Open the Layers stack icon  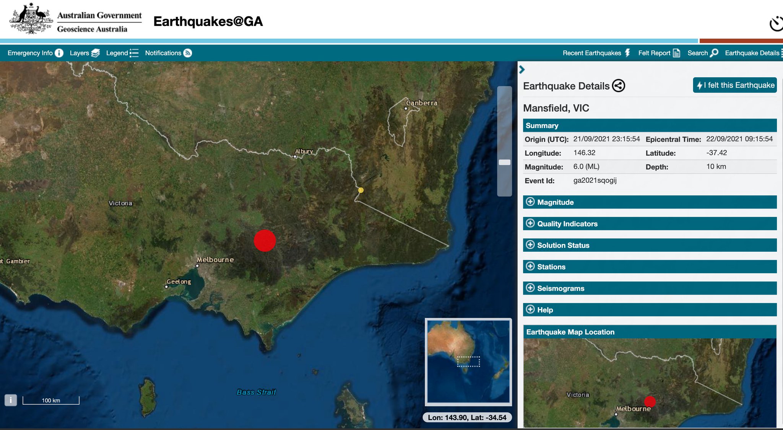tap(96, 53)
